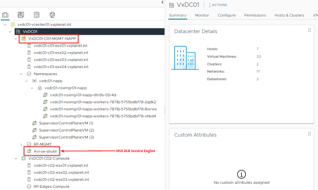
Task: Click the Tanzu cluster icon for vxdc01-nsxmgr01-napp
Action: pyautogui.click(x=40, y=88)
